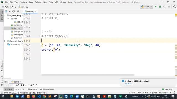Screen dimensions: 177x99
Task: Close the demo tab in Run panel
Action: 20,82
